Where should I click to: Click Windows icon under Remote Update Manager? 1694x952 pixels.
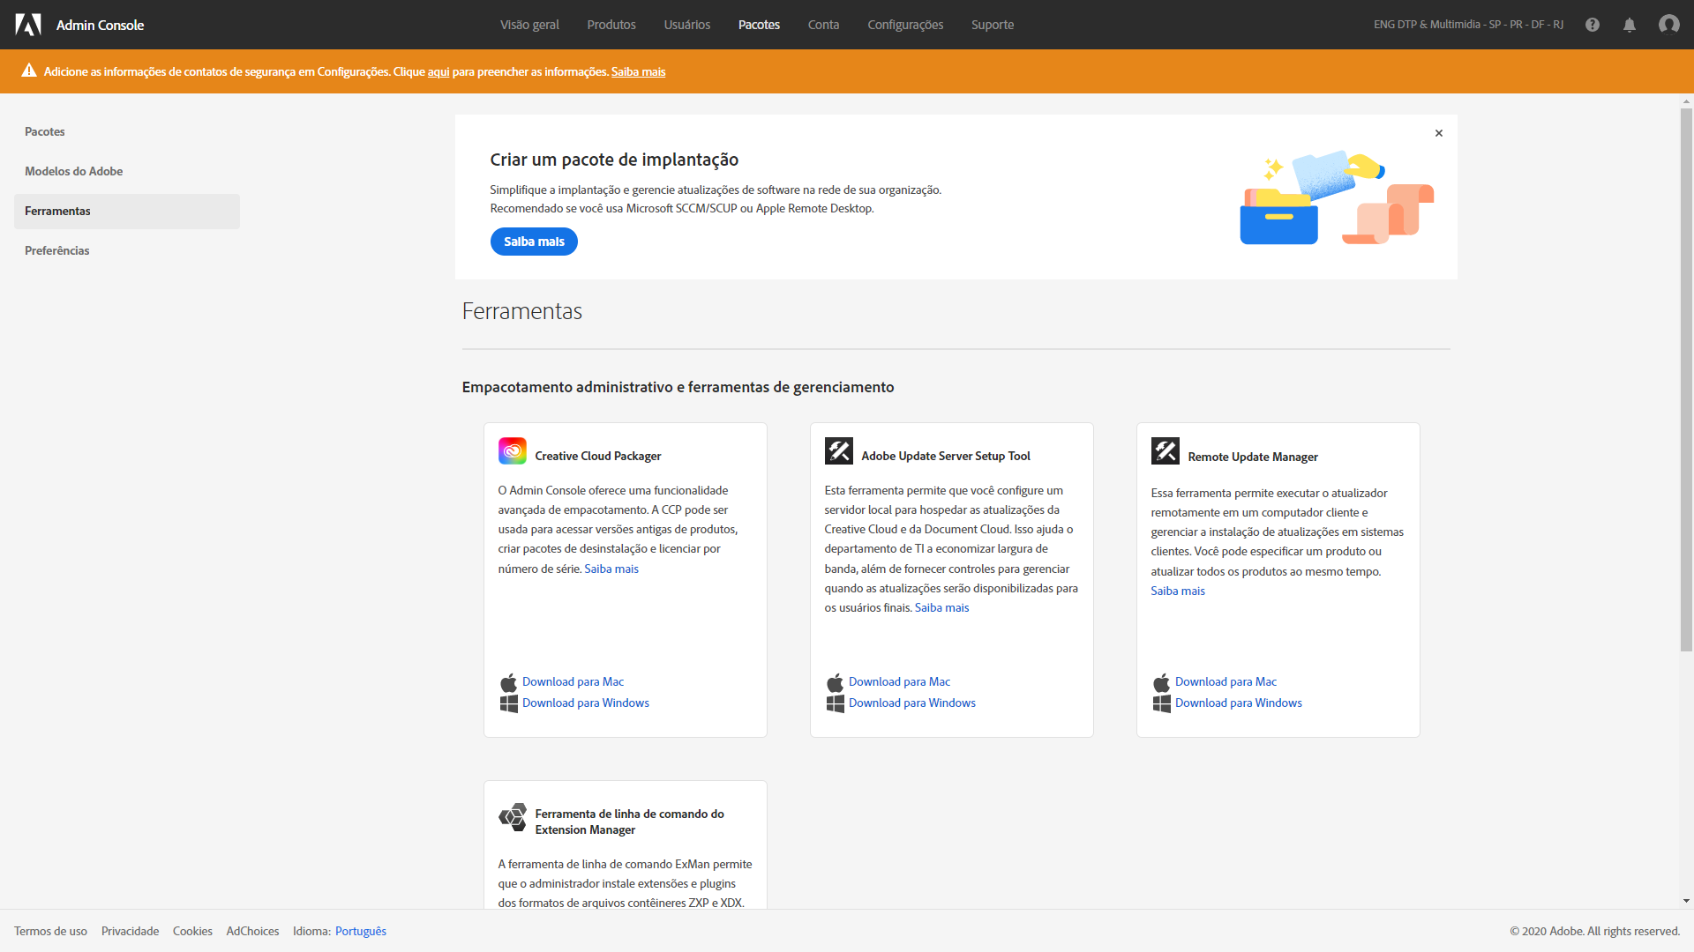[x=1162, y=703]
